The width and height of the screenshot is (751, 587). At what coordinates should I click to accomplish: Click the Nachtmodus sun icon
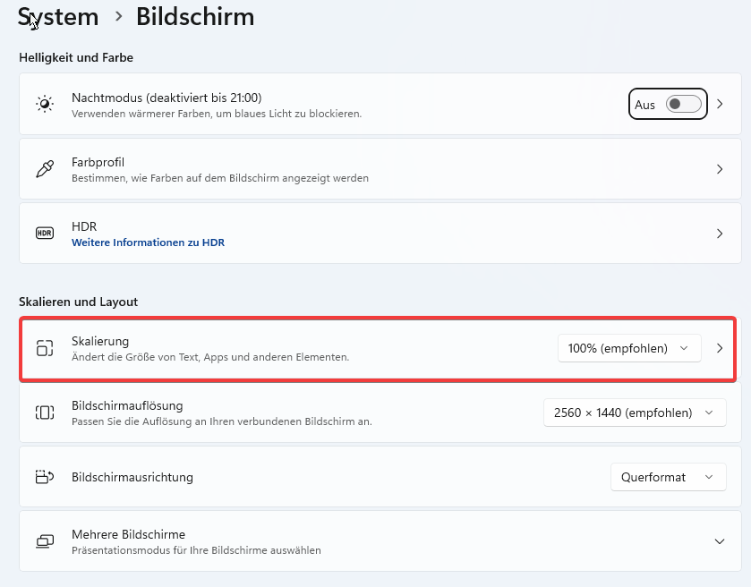[45, 104]
